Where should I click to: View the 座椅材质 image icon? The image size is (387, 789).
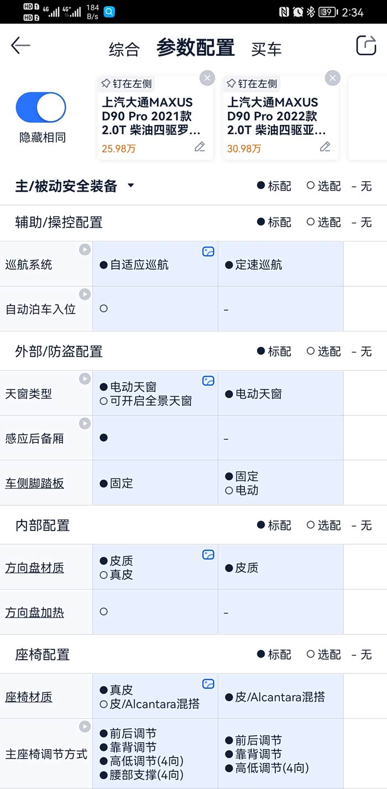tap(208, 684)
